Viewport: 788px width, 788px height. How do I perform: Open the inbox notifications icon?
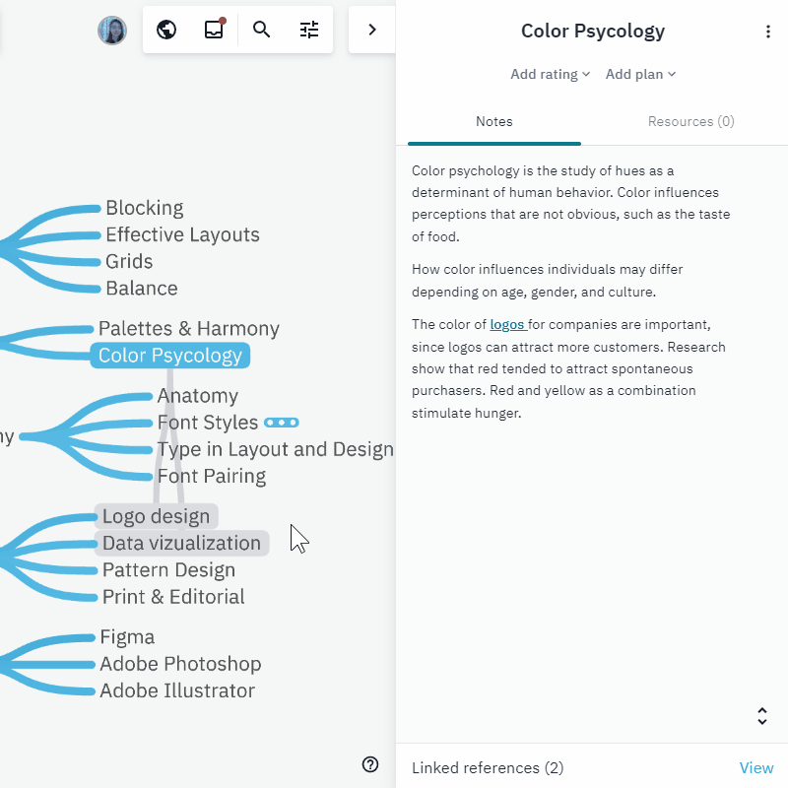click(x=214, y=30)
